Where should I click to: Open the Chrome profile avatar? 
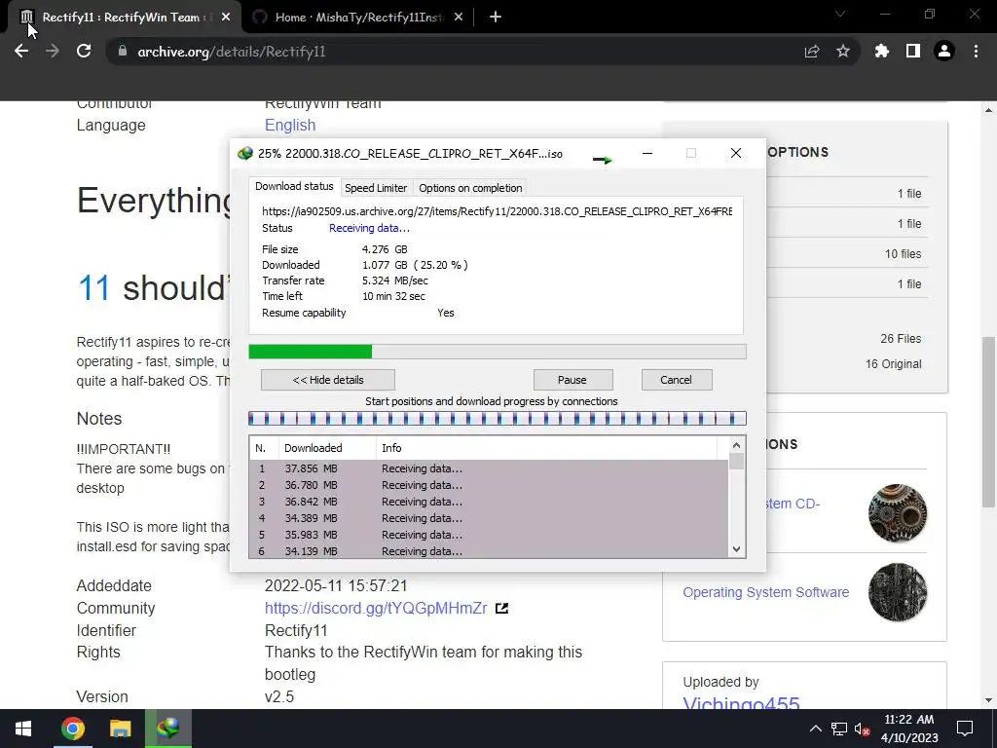click(944, 51)
